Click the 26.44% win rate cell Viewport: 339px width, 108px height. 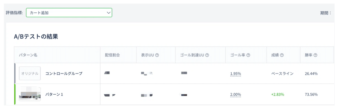[x=311, y=74]
